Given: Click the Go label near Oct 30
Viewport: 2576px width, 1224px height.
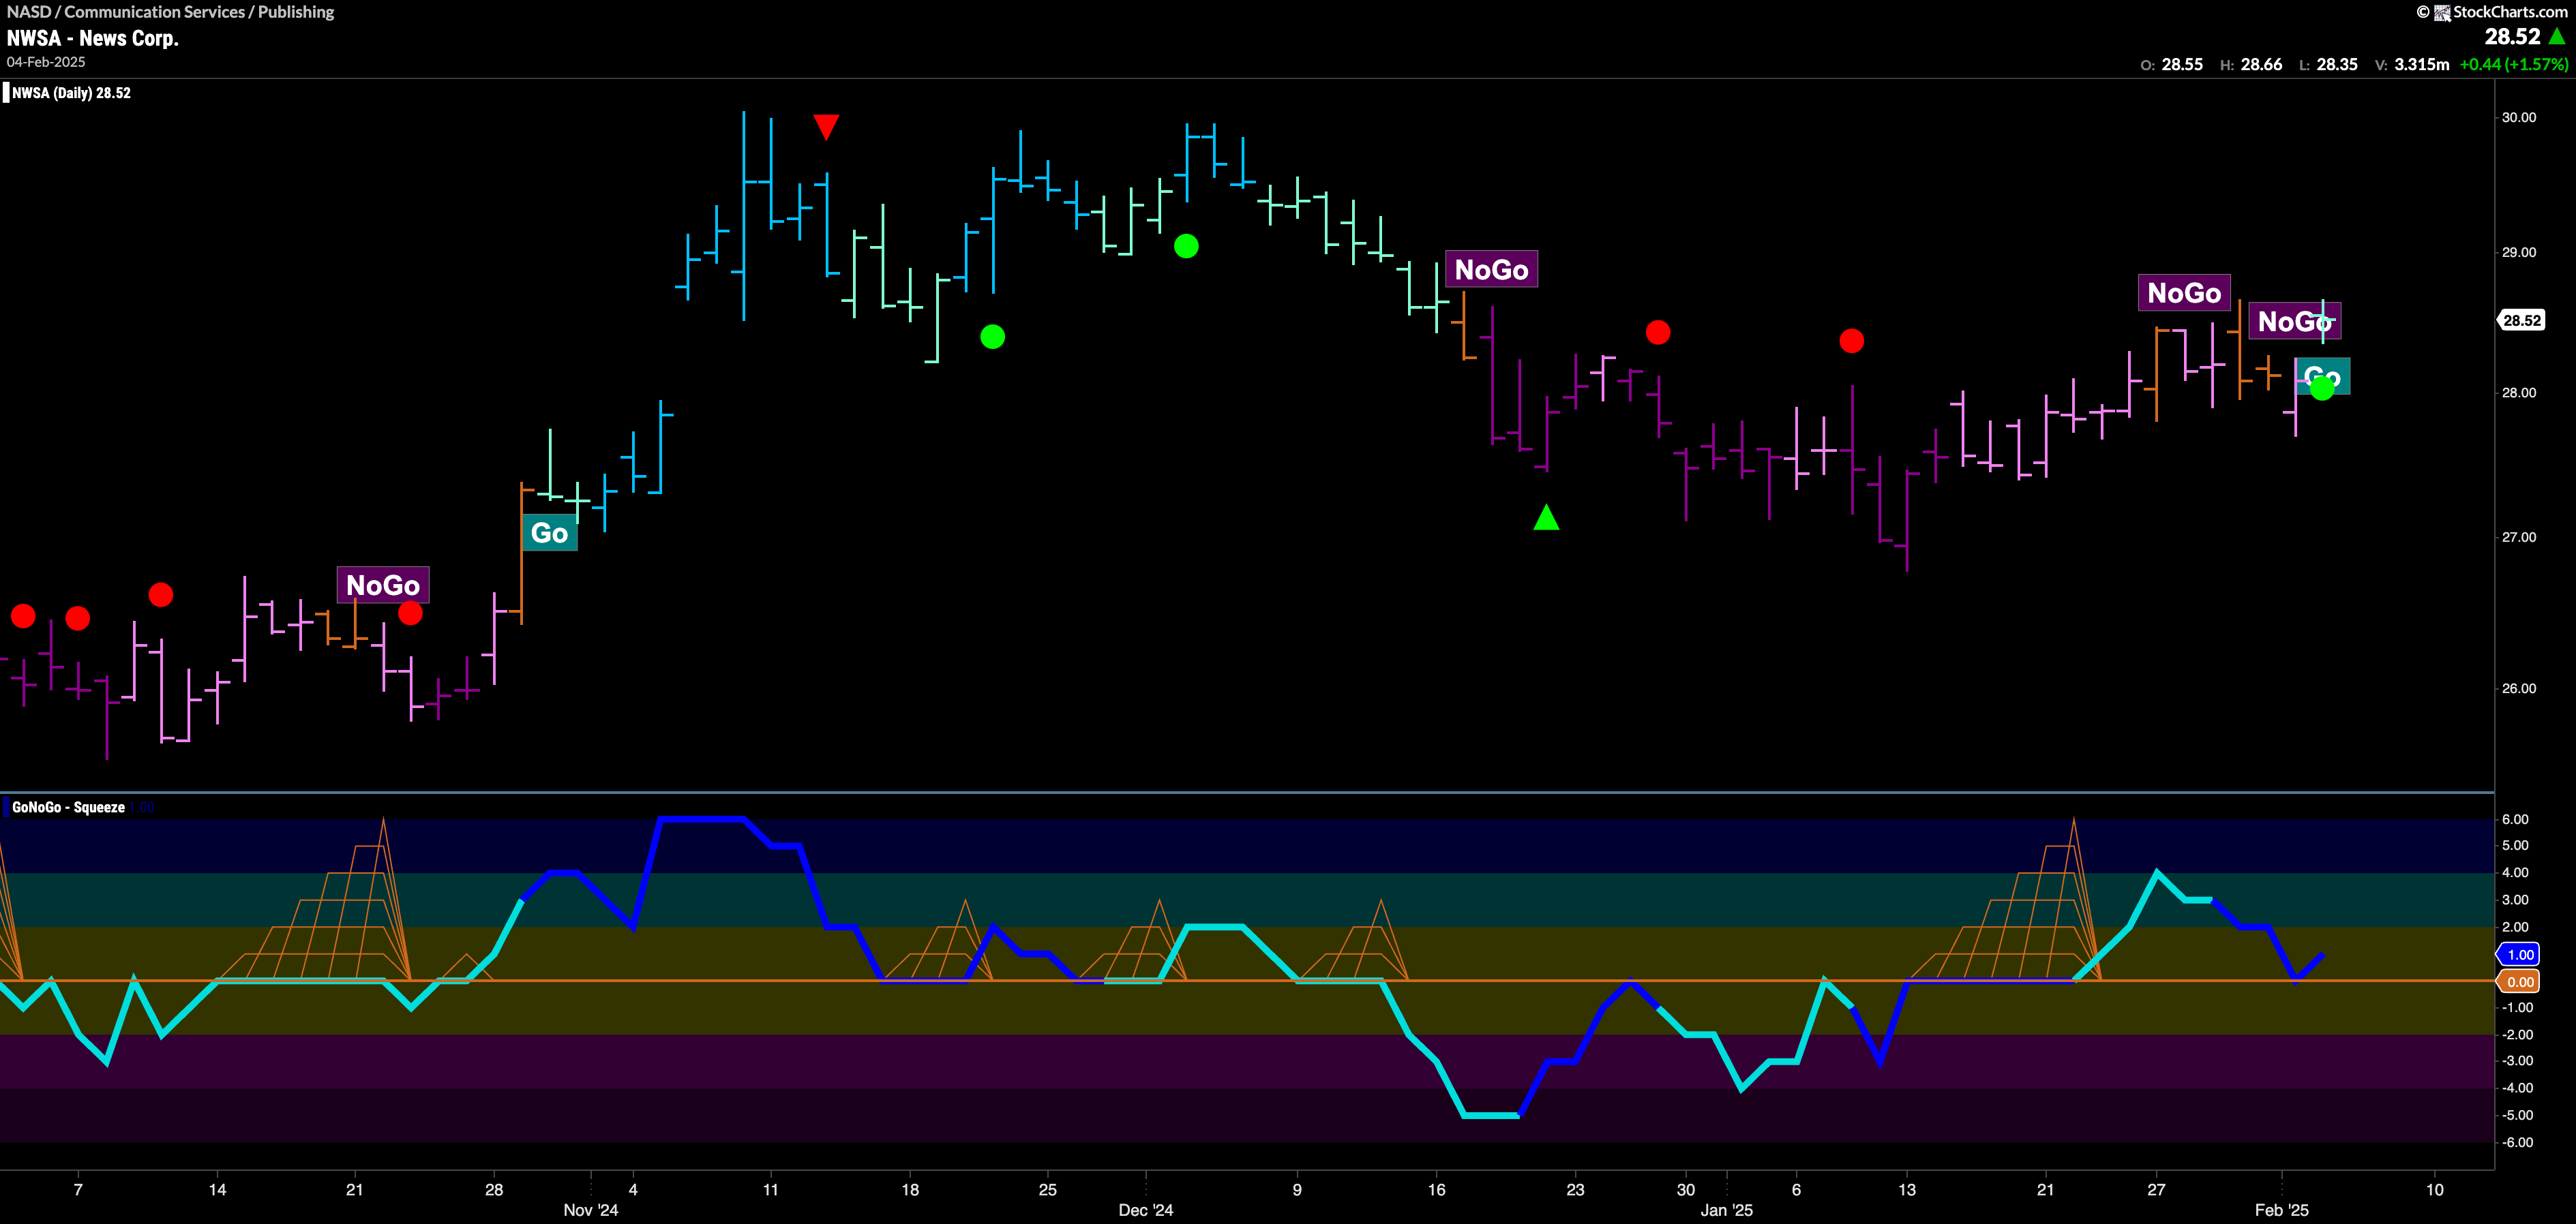Looking at the screenshot, I should click(550, 532).
